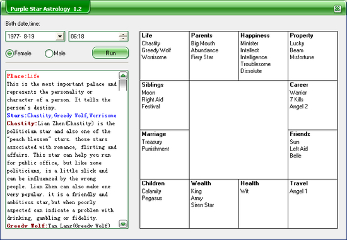Select the Female radio button

(9, 54)
